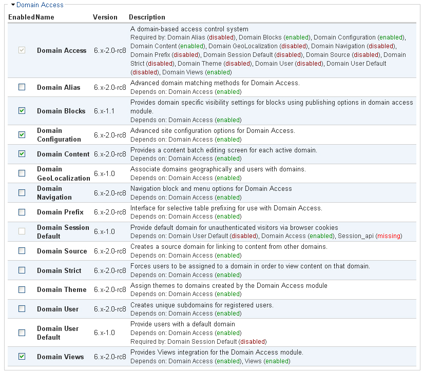Click the Name column header

[x=43, y=17]
